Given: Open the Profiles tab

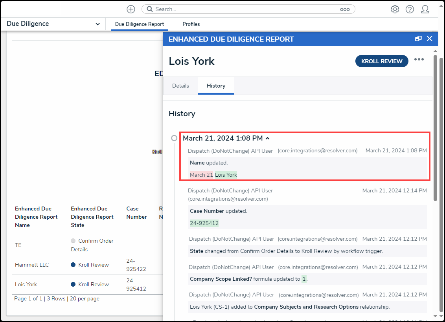Looking at the screenshot, I should (x=191, y=24).
